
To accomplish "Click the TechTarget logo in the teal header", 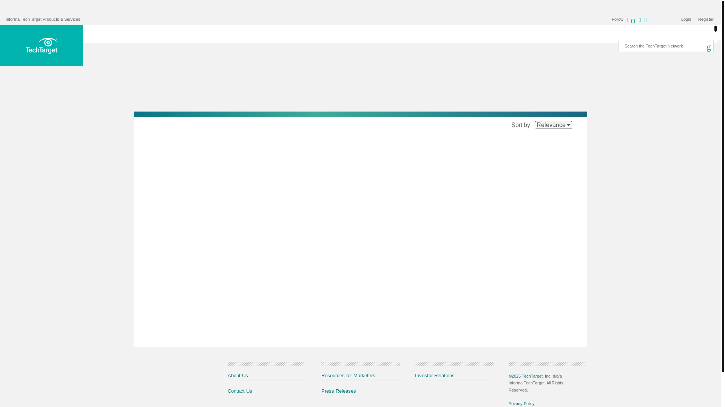I will (x=42, y=46).
